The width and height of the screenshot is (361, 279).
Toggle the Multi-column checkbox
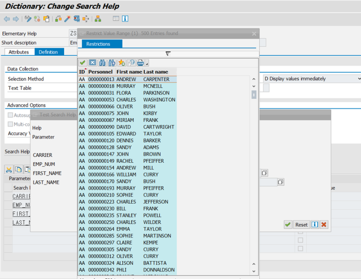[x=10, y=125]
